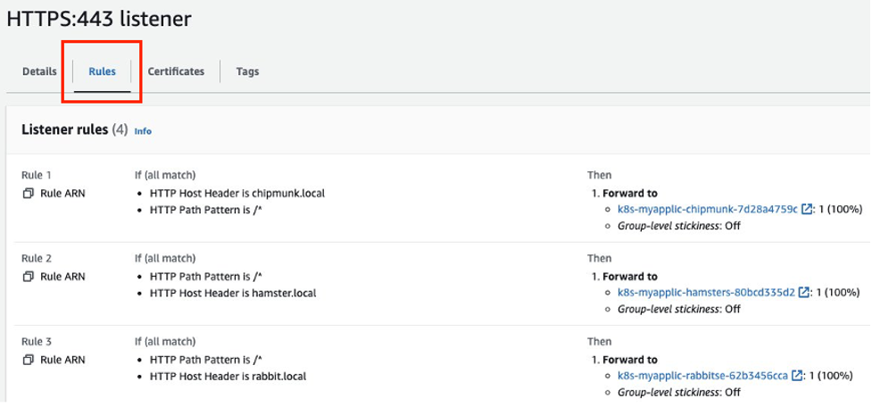Click the HTTPS:443 listener page title

(x=98, y=19)
